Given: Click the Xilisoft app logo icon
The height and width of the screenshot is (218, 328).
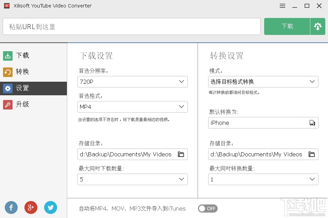Looking at the screenshot, I should tap(7, 6).
